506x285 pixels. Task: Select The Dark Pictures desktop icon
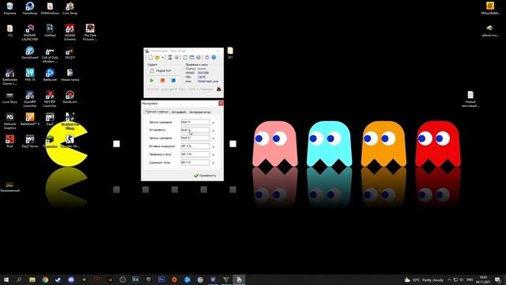[x=90, y=32]
